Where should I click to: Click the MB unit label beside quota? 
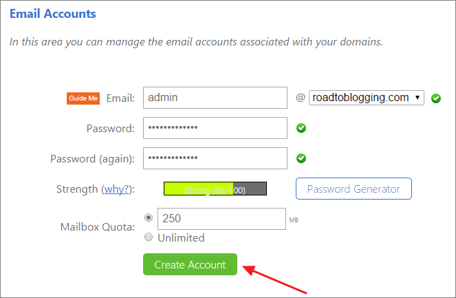(x=294, y=221)
